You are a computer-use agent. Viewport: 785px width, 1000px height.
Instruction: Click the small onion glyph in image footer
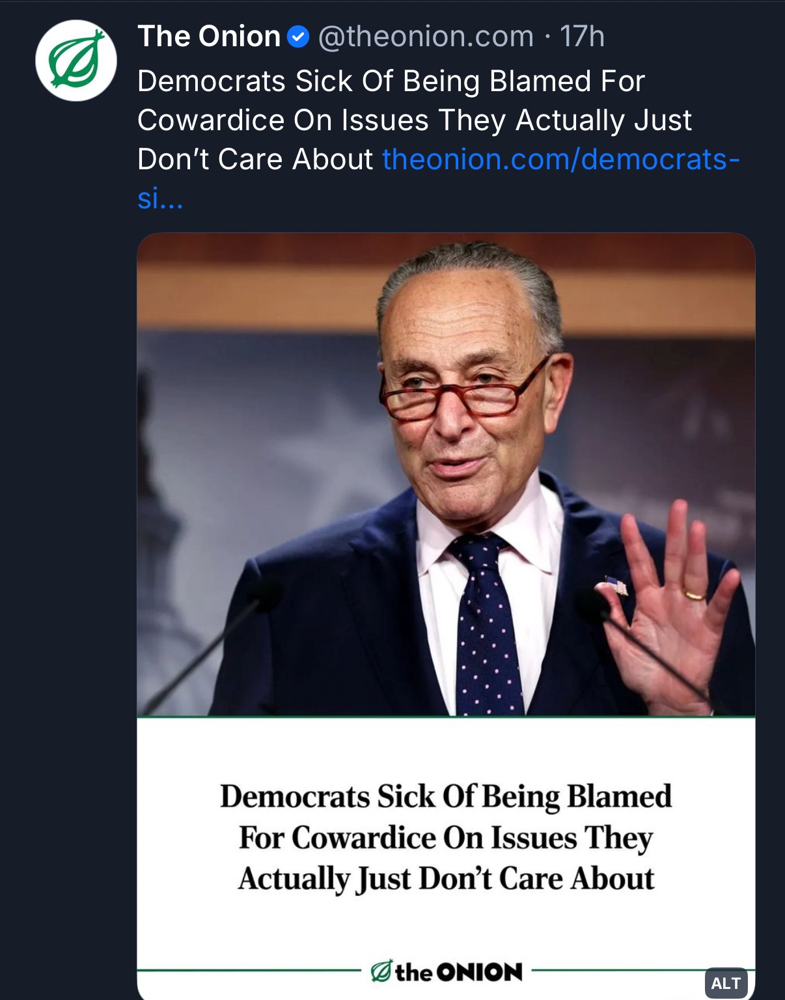(382, 972)
